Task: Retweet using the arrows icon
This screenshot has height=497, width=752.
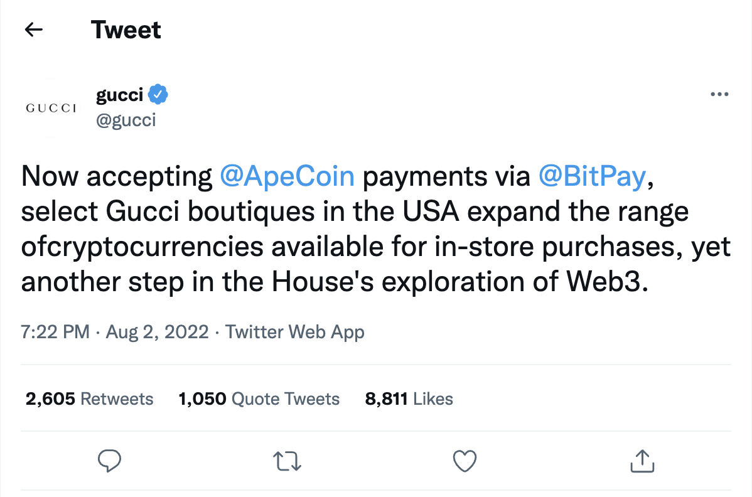Action: pos(287,461)
